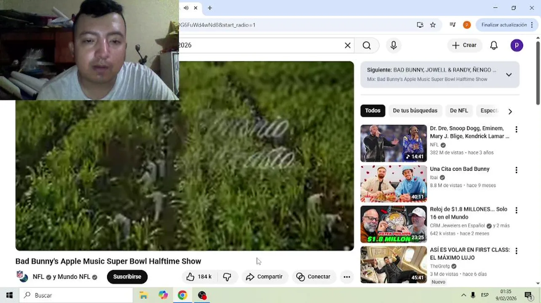Open the Reloj de $1.8 MILLONES thumbnail
Viewport: 541px width, 303px height.
[x=394, y=224]
